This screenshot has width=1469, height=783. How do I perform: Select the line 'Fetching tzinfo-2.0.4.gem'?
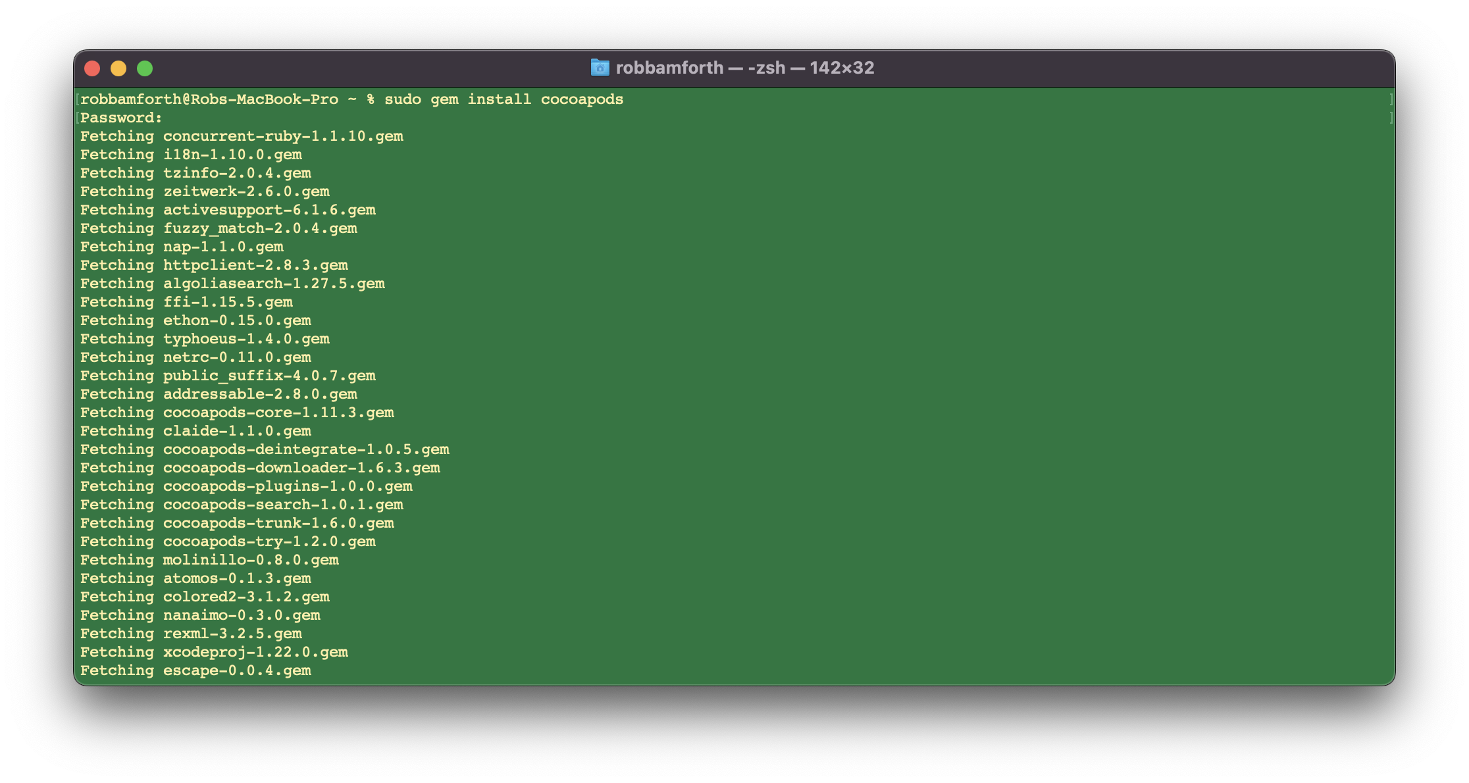195,173
